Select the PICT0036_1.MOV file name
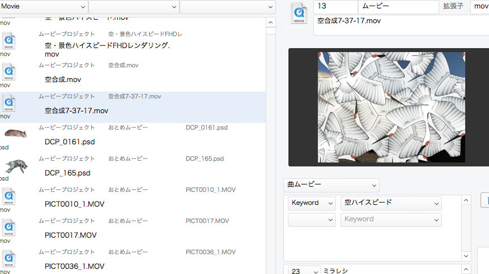The height and width of the screenshot is (274, 489). (x=74, y=267)
